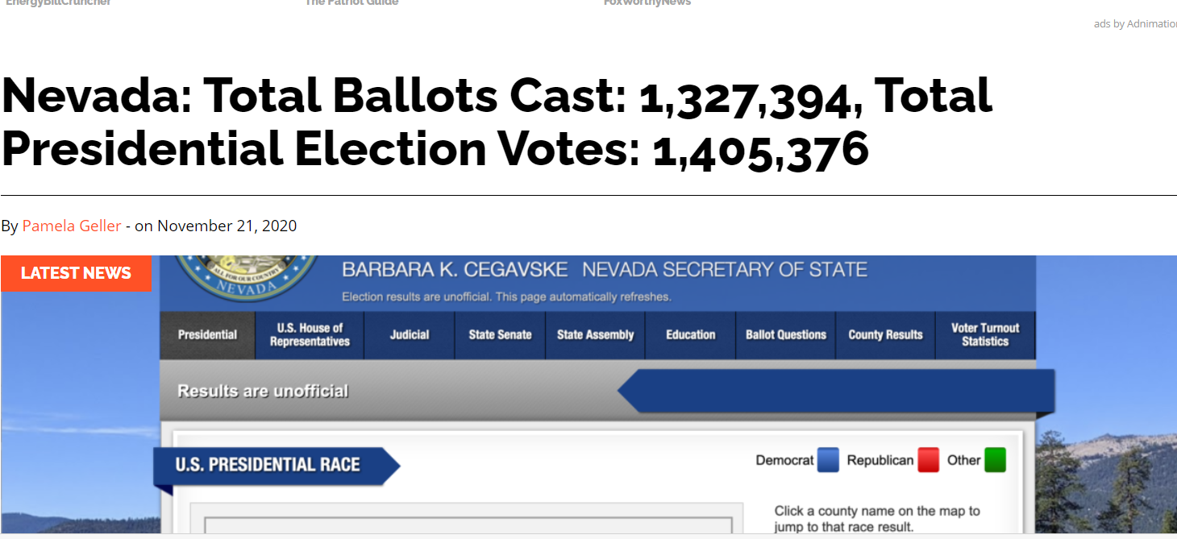Click the green Other legend swatch
1177x539 pixels.
(x=995, y=461)
